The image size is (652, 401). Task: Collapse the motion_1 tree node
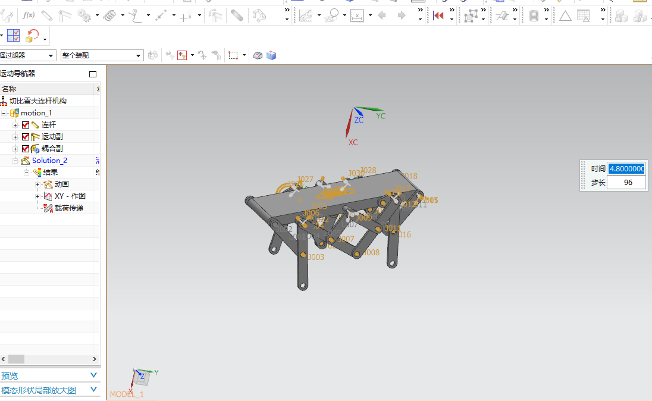click(4, 113)
